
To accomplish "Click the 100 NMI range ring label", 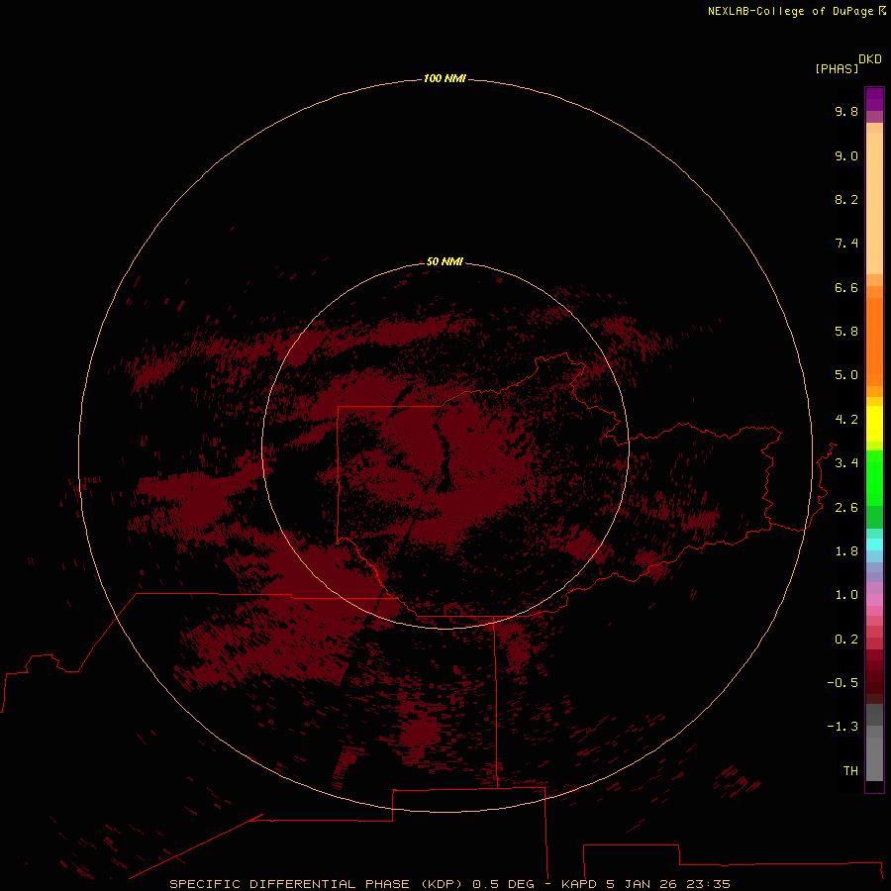I will tap(445, 78).
